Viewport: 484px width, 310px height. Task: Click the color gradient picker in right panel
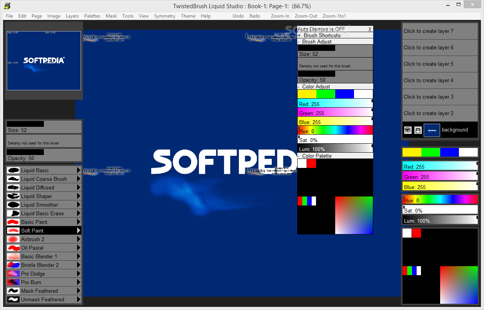(x=459, y=285)
